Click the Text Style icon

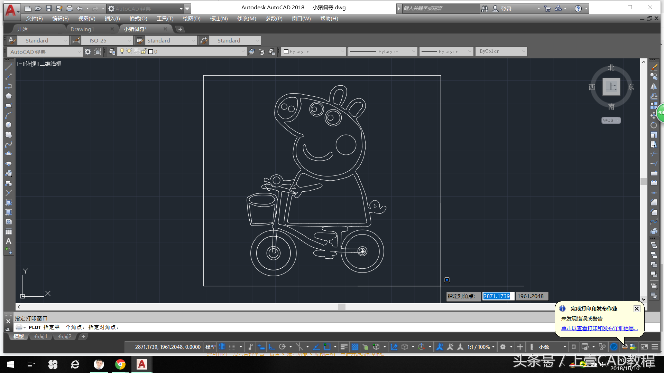12,40
